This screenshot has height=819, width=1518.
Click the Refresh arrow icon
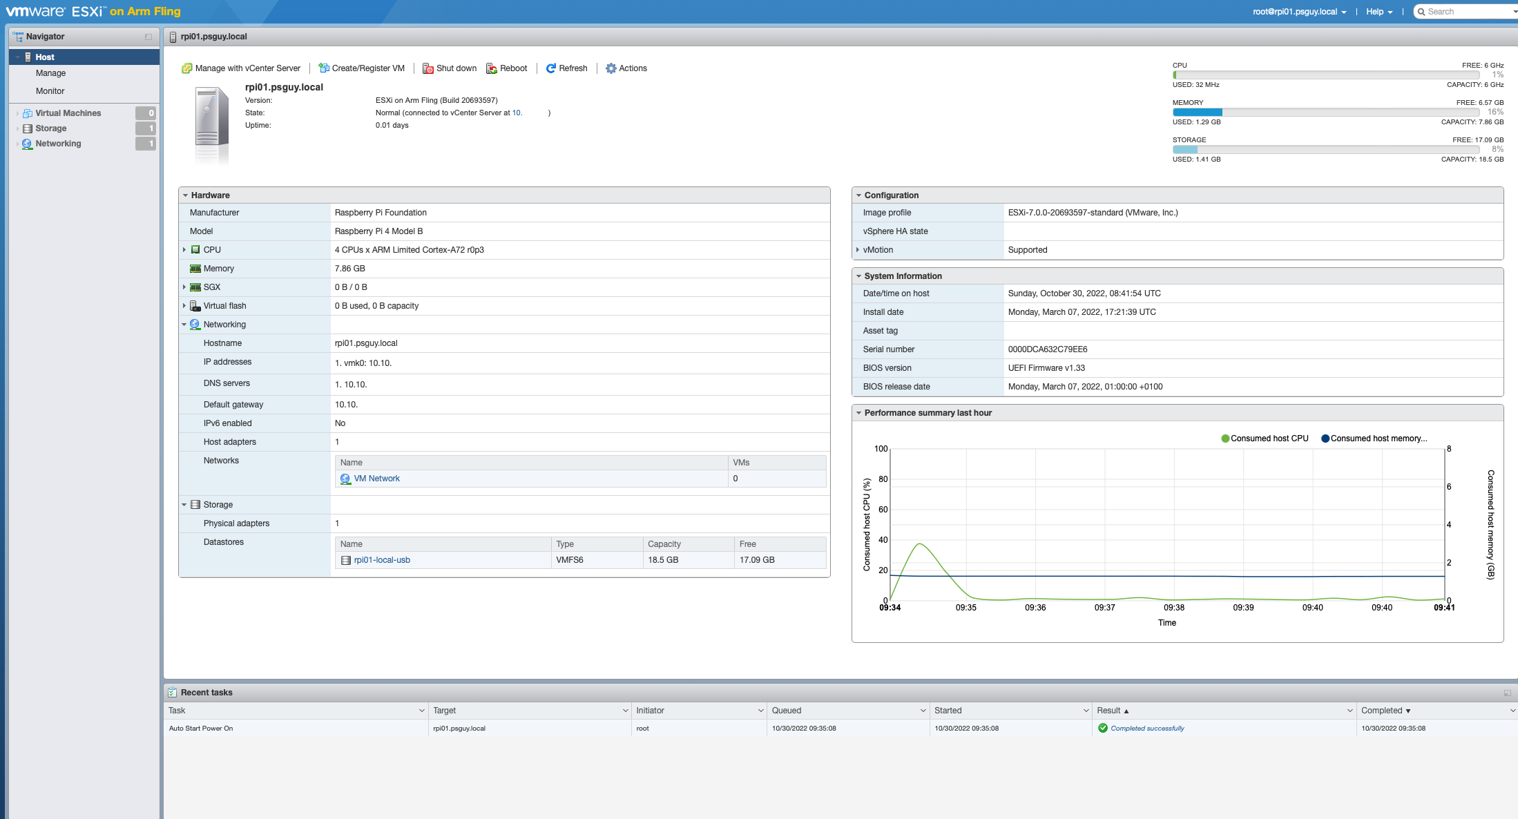click(551, 68)
